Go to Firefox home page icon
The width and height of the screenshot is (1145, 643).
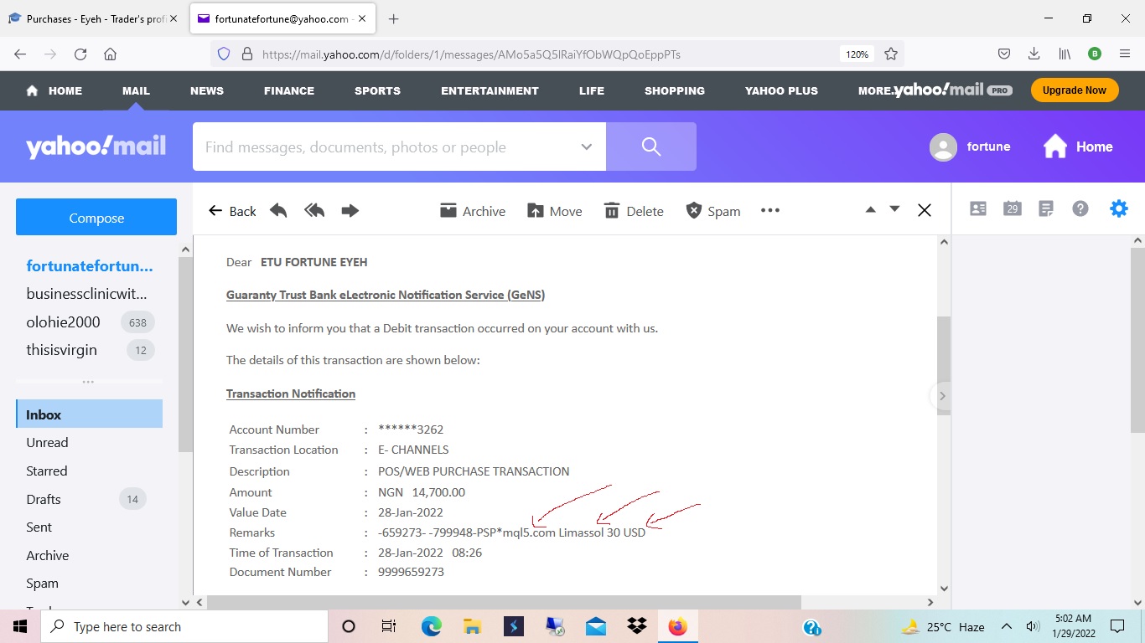point(110,54)
